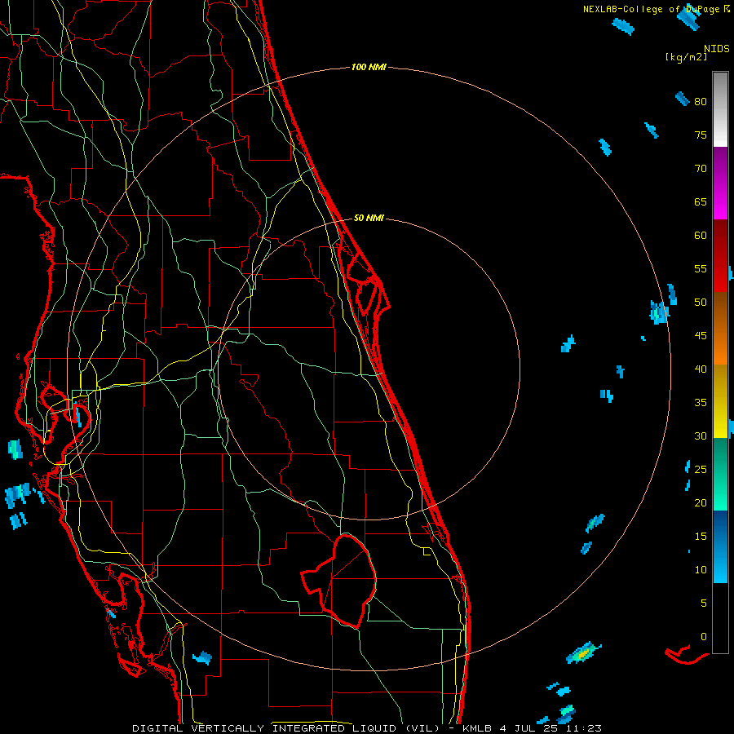Select the green-teal segment of the color scale
Screen dimensions: 734x734
point(720,474)
